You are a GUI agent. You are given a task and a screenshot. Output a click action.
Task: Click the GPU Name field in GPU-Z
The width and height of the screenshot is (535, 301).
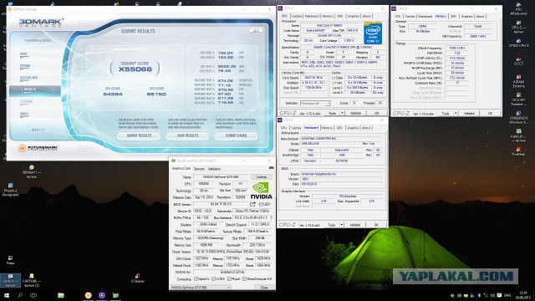(221, 176)
